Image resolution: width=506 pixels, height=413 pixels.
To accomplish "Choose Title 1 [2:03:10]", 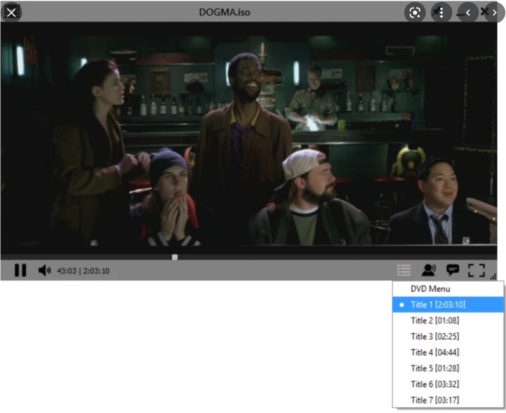I will point(448,304).
